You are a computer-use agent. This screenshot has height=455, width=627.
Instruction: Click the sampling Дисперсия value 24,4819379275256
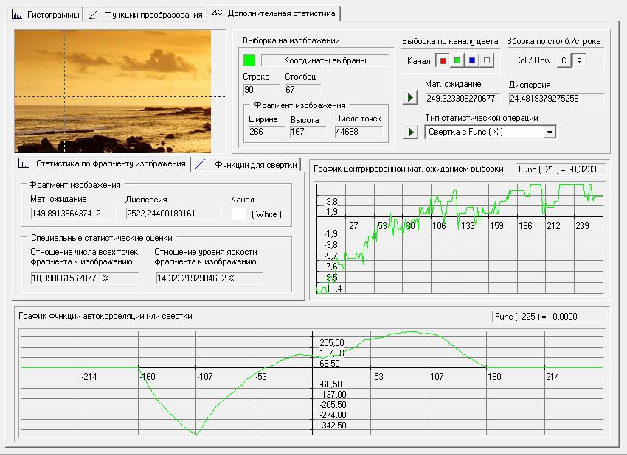[556, 99]
